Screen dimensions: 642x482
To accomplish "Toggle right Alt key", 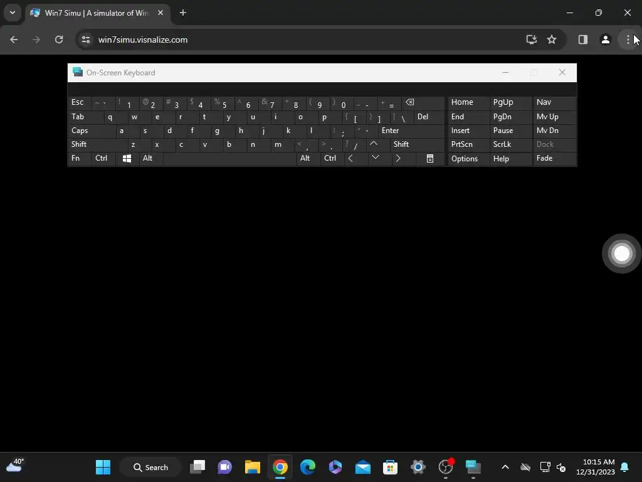I will [308, 158].
